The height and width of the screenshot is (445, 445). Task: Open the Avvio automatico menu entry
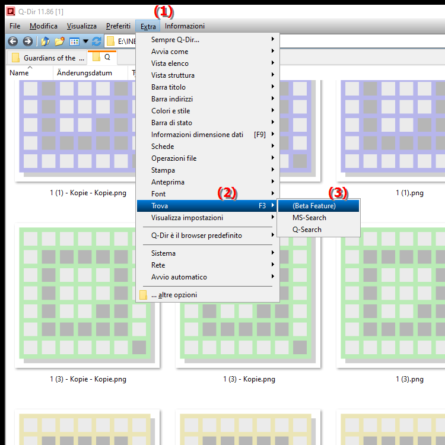pyautogui.click(x=208, y=277)
